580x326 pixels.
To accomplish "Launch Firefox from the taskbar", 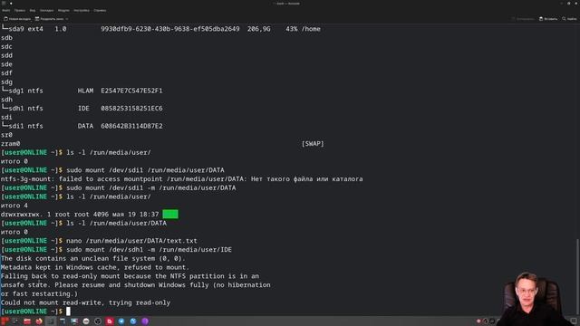I will tap(39, 321).
